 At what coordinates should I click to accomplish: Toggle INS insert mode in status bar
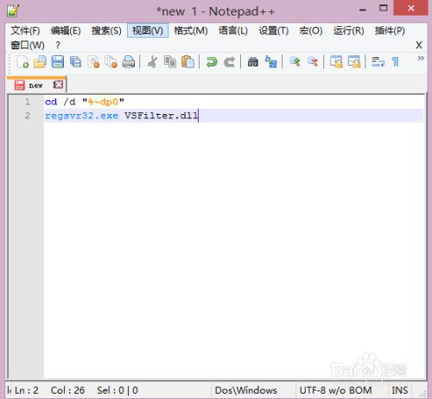(400, 390)
